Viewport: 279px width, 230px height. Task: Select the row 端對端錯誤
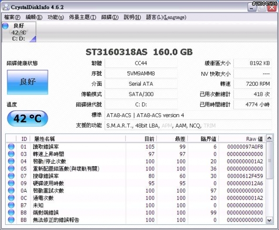click(x=136, y=213)
